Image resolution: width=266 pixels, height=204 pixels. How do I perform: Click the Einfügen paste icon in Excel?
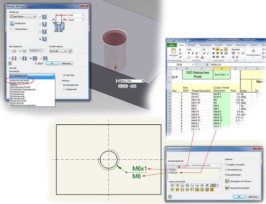coord(174,51)
